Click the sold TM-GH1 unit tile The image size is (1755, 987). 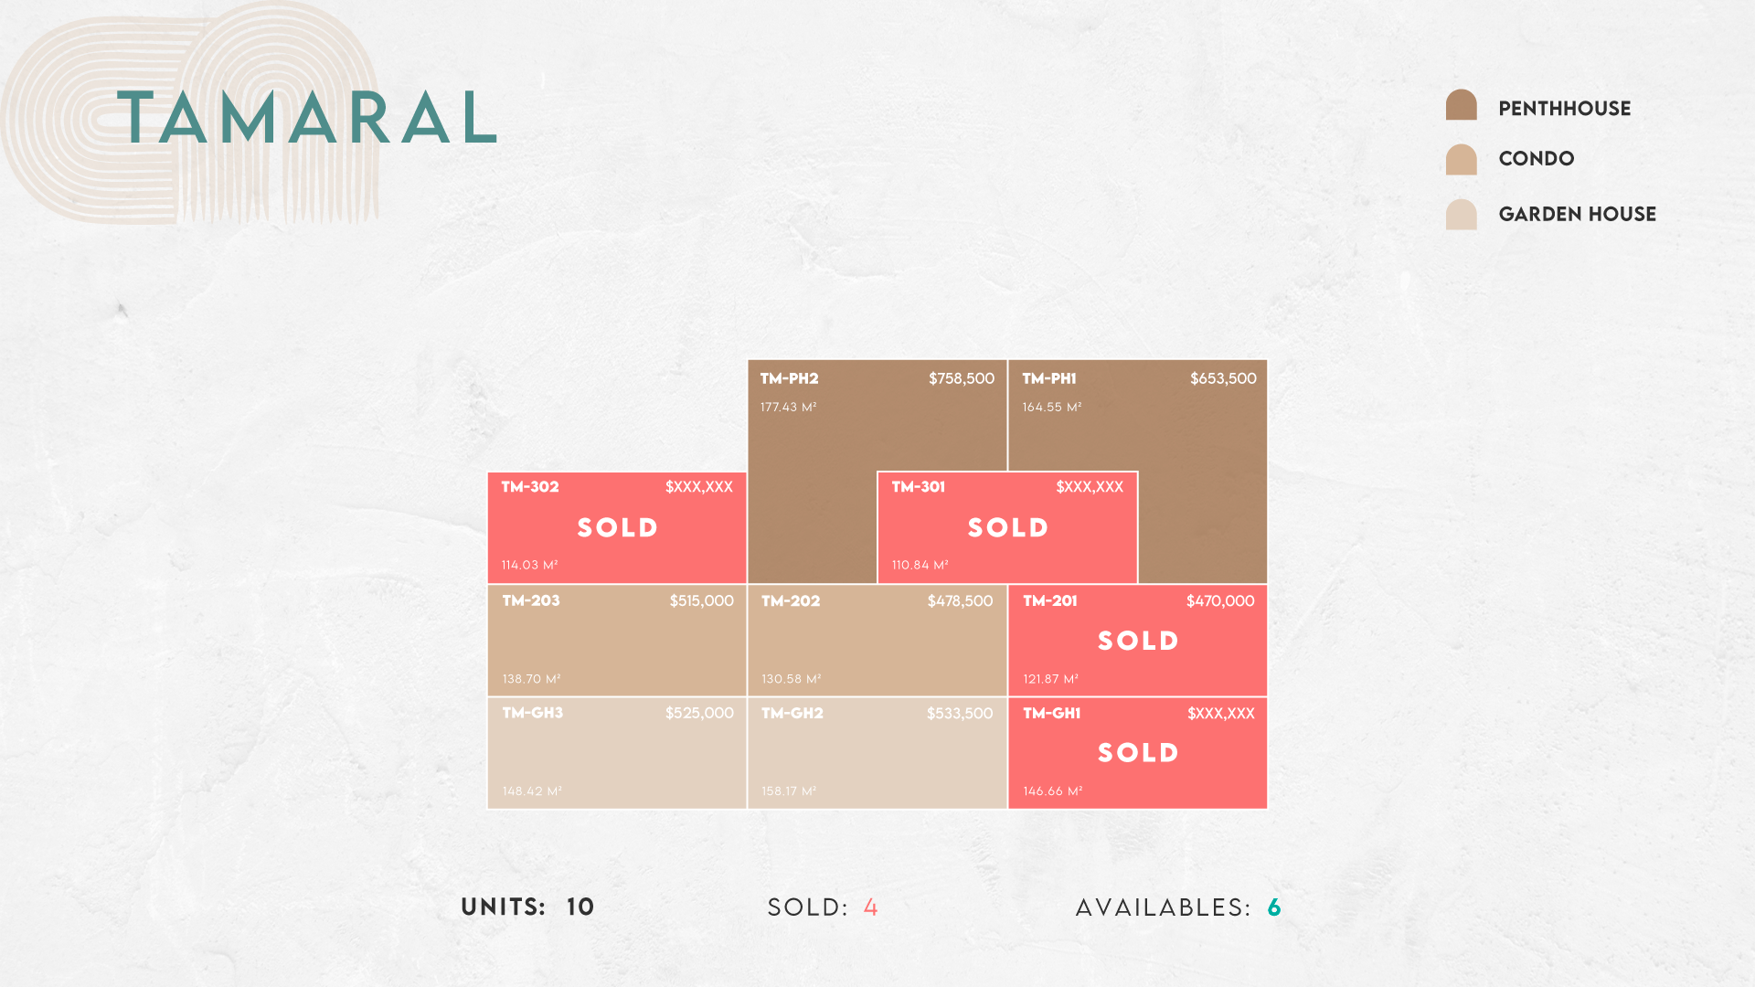coord(1138,753)
